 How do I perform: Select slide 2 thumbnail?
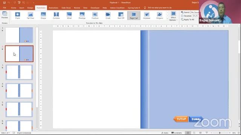(x=19, y=54)
